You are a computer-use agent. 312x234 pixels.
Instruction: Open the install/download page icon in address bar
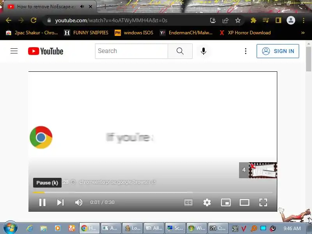point(213,20)
